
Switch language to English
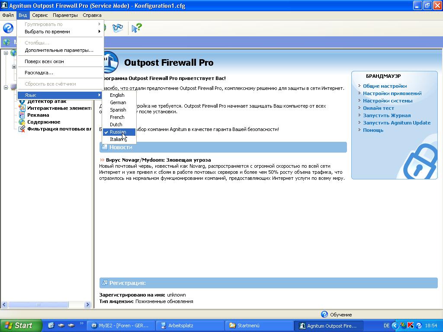[x=119, y=95]
